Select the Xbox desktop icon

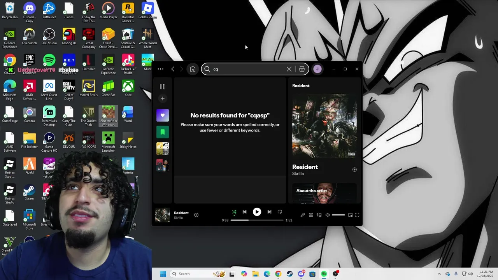[128, 89]
